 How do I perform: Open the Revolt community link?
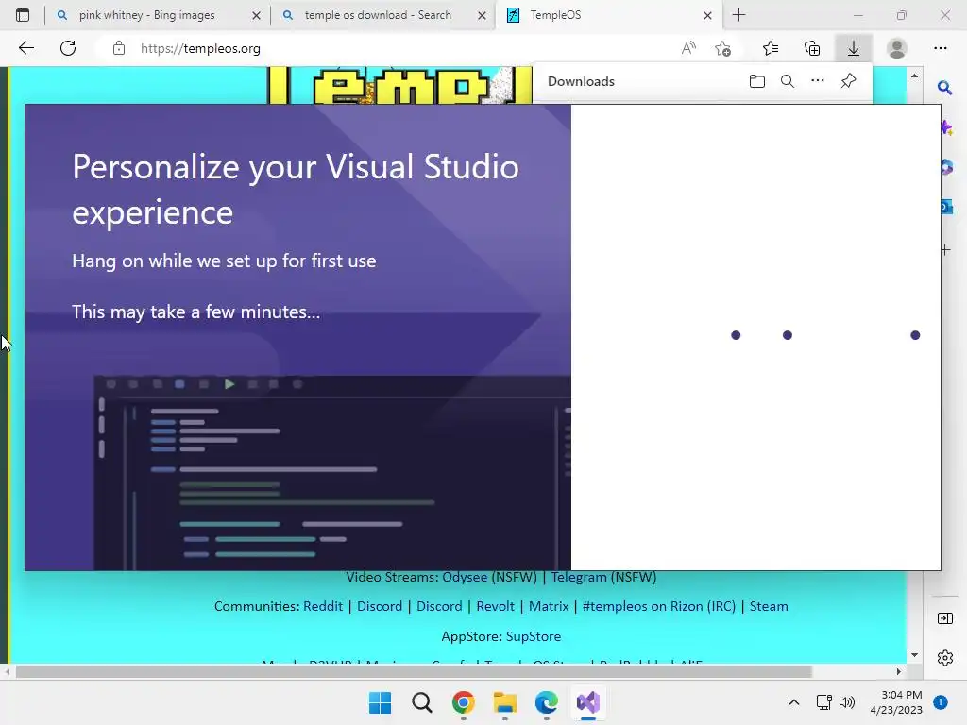tap(495, 606)
